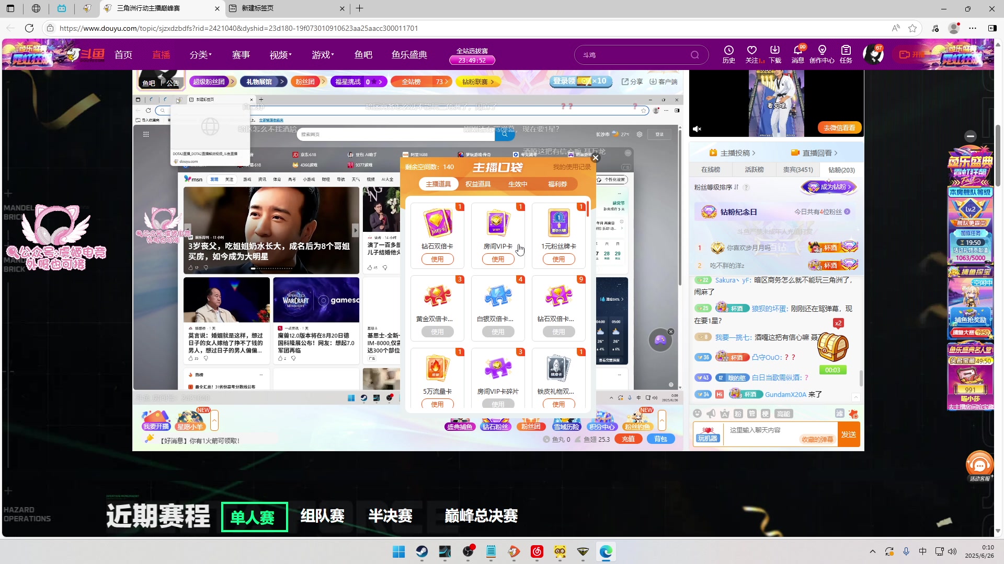1004x564 pixels.
Task: Expand the 主播投稿 section arrow
Action: [x=754, y=153]
